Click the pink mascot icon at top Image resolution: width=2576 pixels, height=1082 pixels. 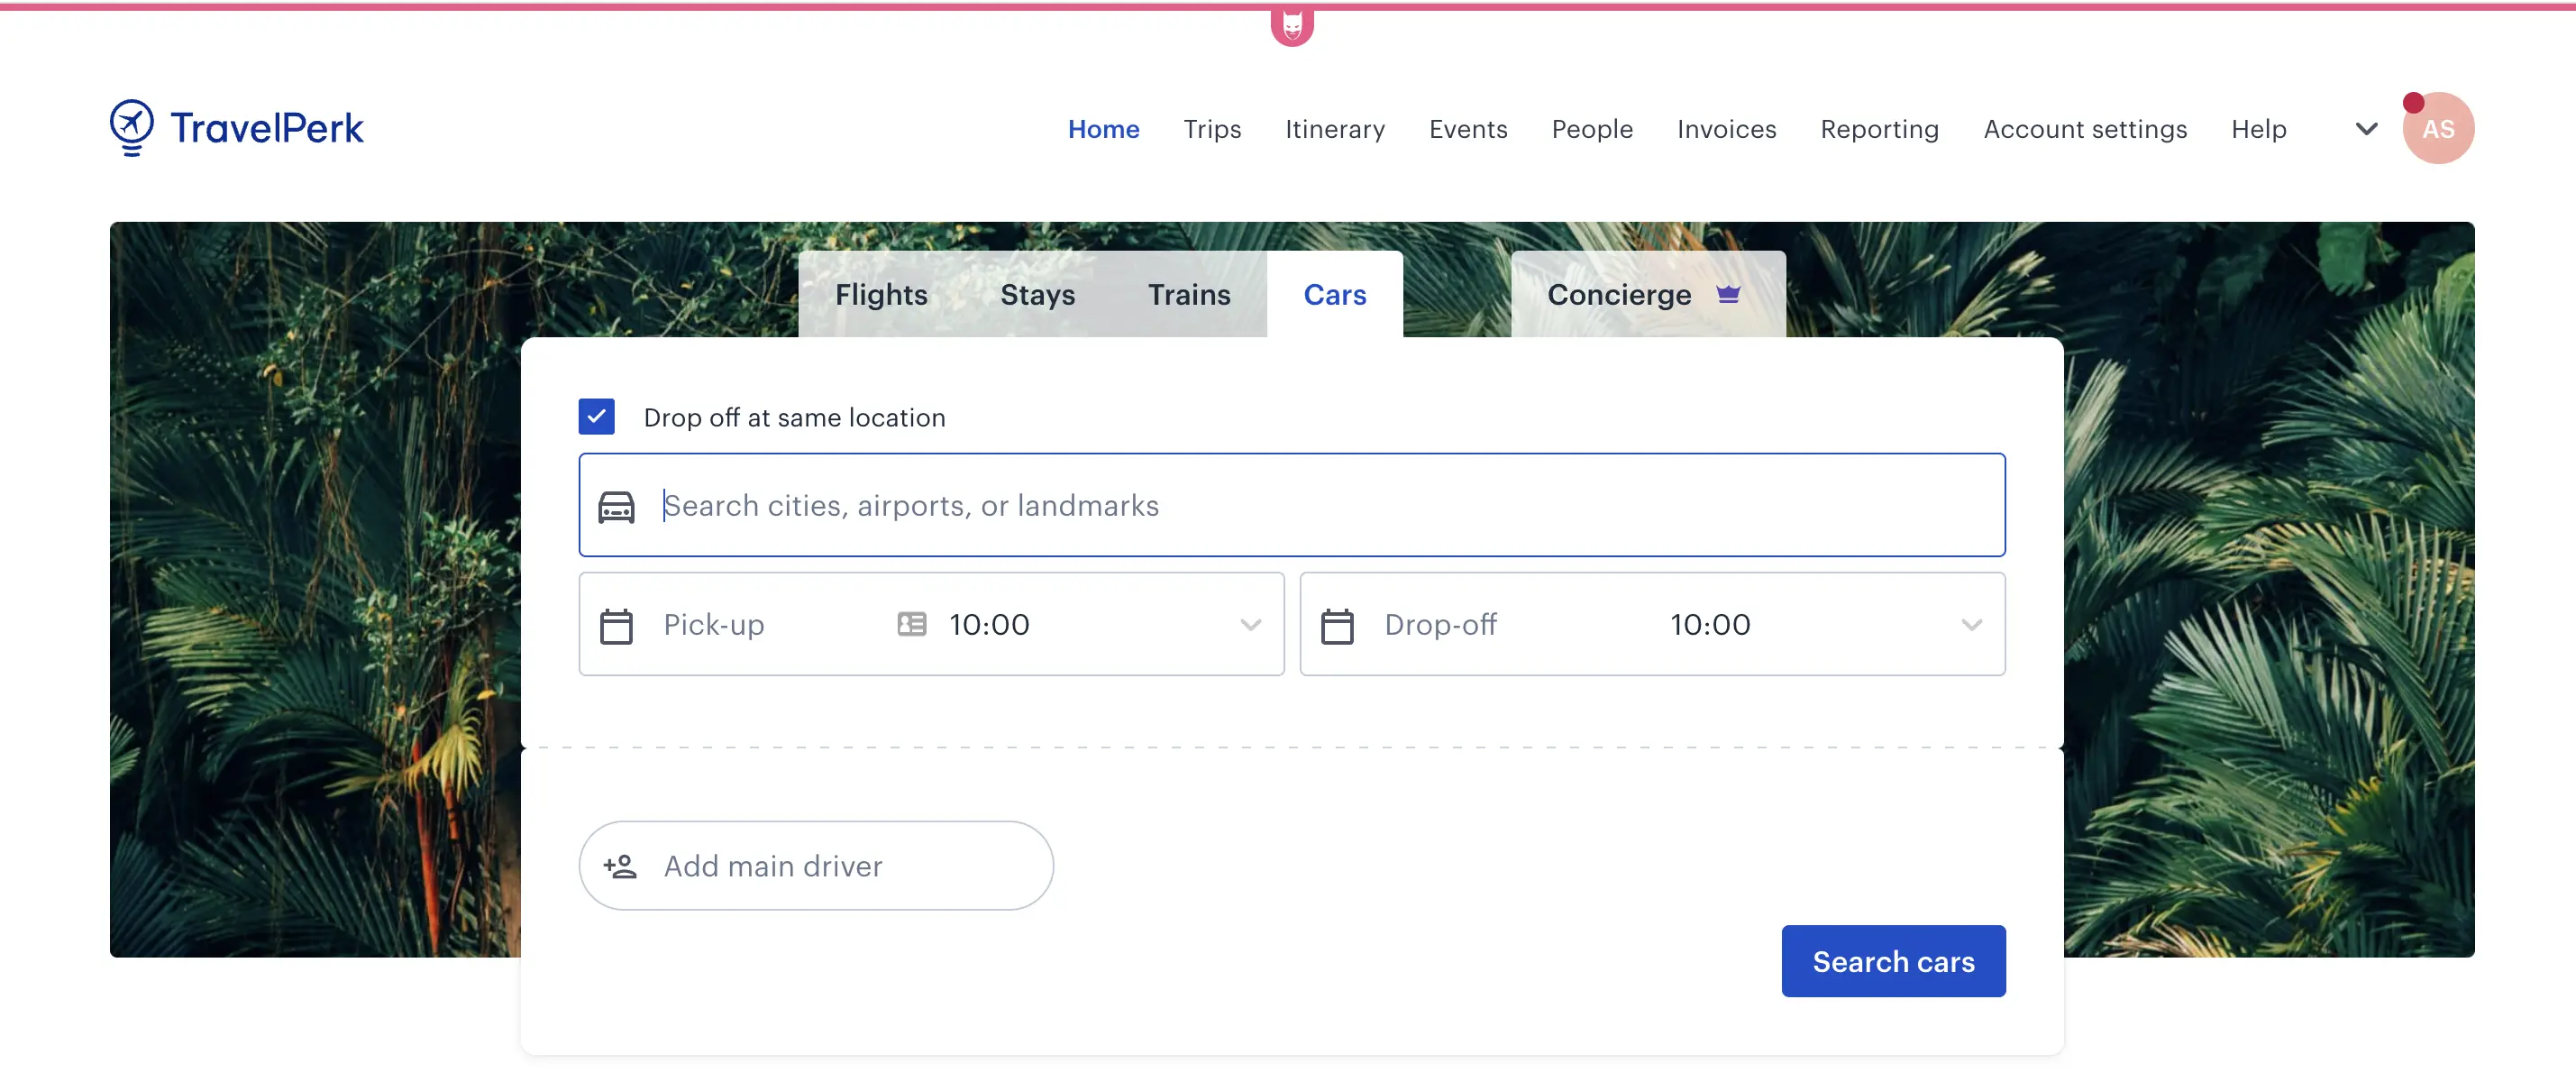coord(1292,27)
